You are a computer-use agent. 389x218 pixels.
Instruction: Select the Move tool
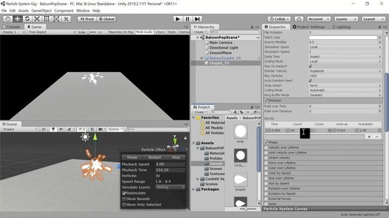(x=18, y=19)
